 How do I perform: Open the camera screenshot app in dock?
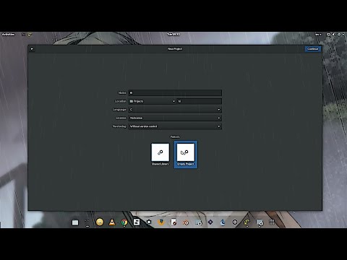pos(149,222)
